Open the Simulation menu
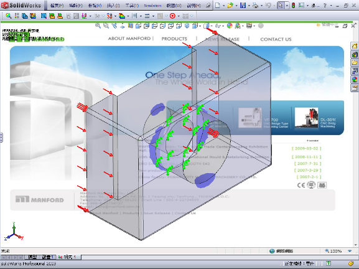Image resolution: width=359 pixels, height=269 pixels. click(152, 6)
